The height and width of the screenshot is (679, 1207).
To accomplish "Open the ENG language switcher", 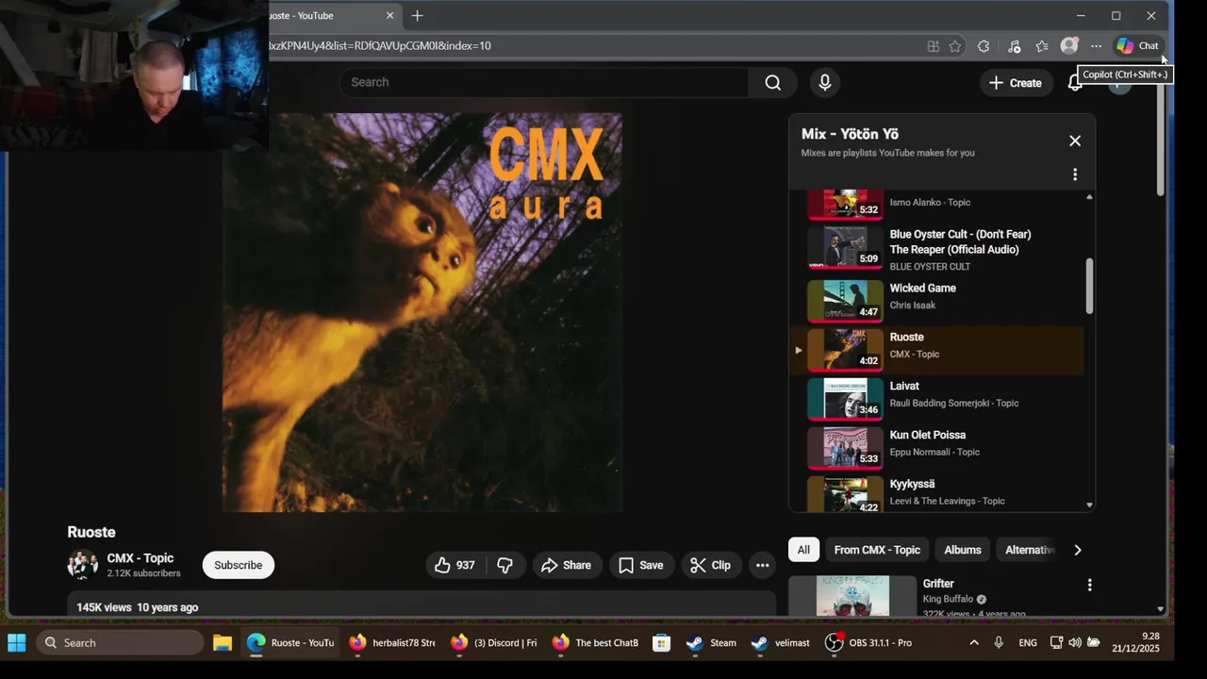I will [x=1028, y=643].
